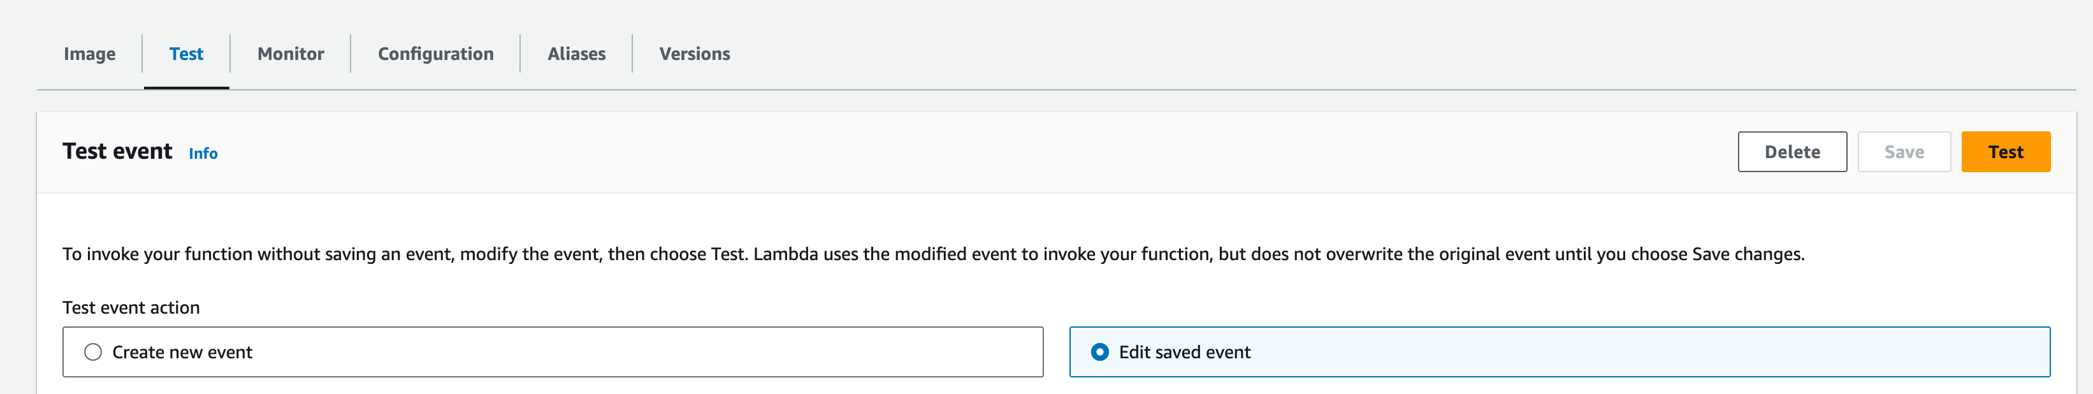The image size is (2093, 394).
Task: Open the Info link beside Test event
Action: 203,154
